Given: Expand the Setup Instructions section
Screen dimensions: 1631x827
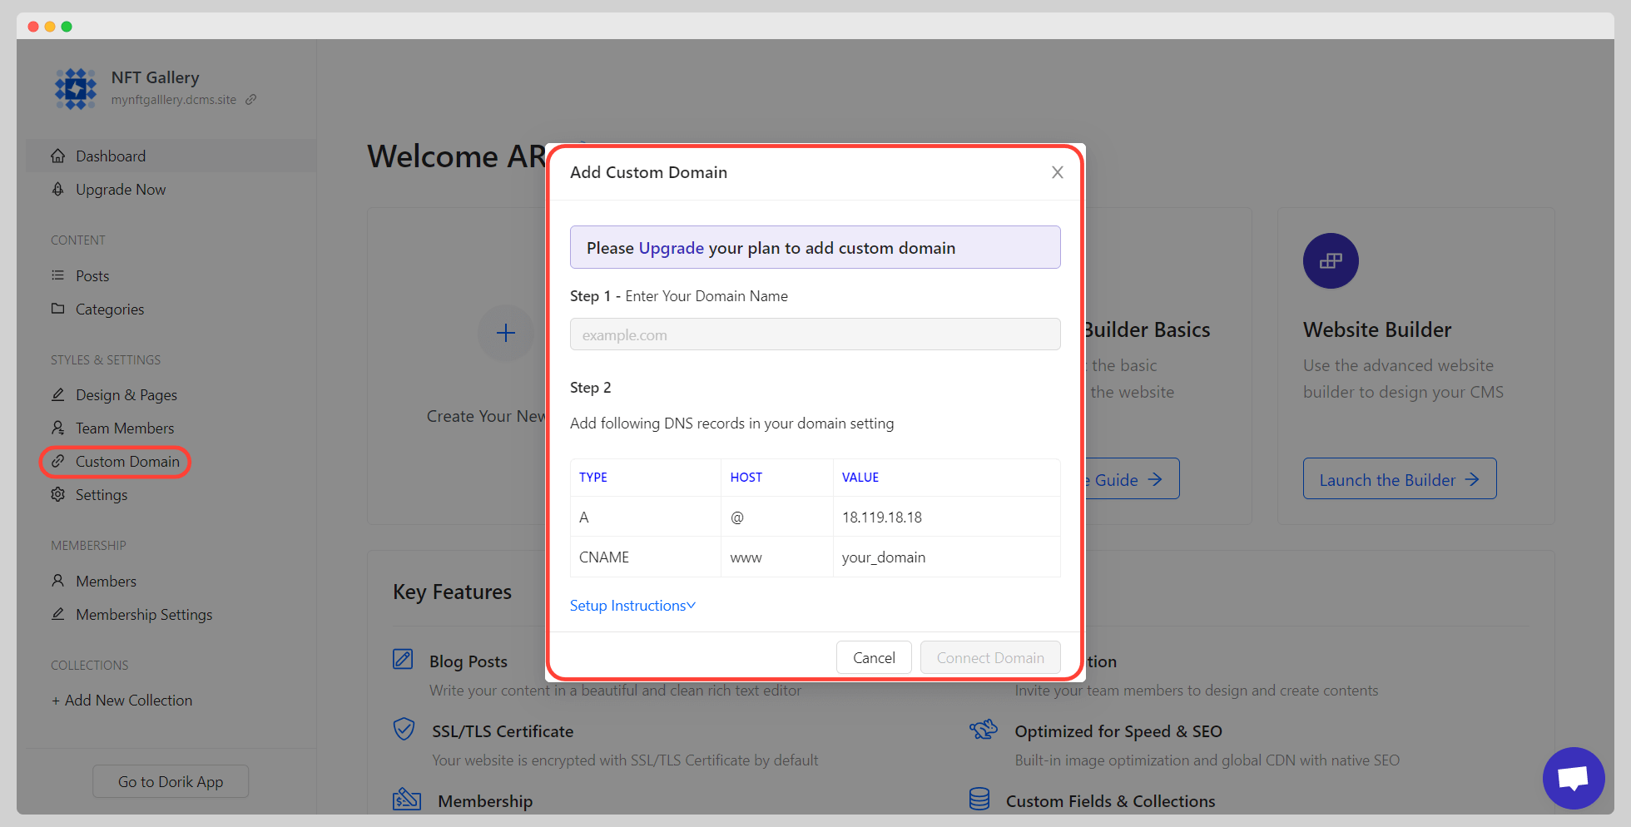Looking at the screenshot, I should (x=632, y=605).
